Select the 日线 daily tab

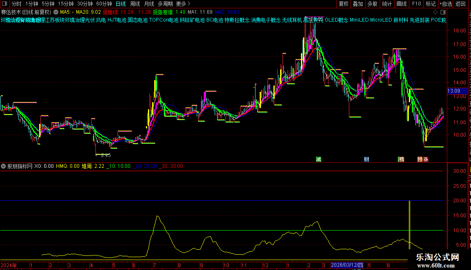pyautogui.click(x=121, y=4)
